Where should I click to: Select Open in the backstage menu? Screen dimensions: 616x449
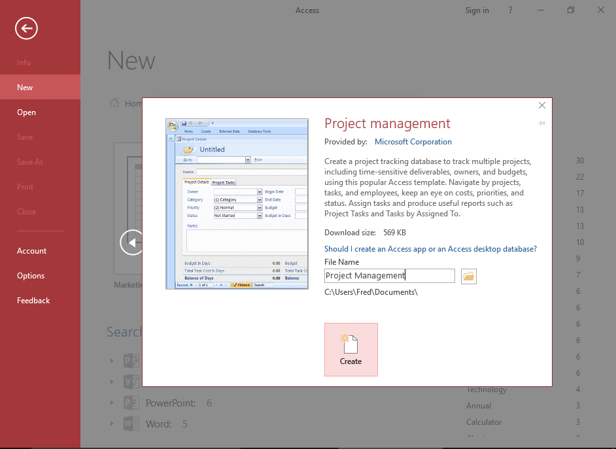point(40,112)
